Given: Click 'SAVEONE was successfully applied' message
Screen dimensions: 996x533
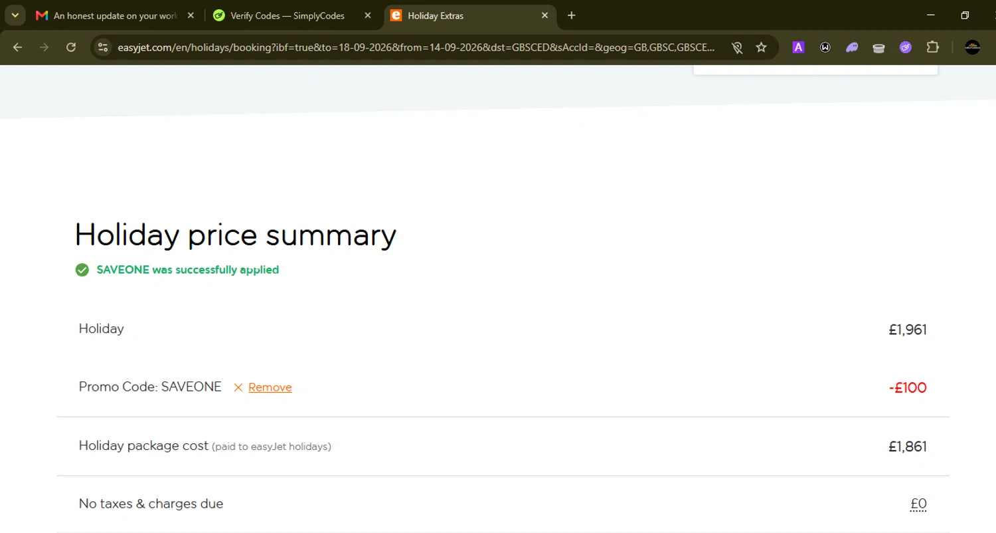Looking at the screenshot, I should coord(188,270).
